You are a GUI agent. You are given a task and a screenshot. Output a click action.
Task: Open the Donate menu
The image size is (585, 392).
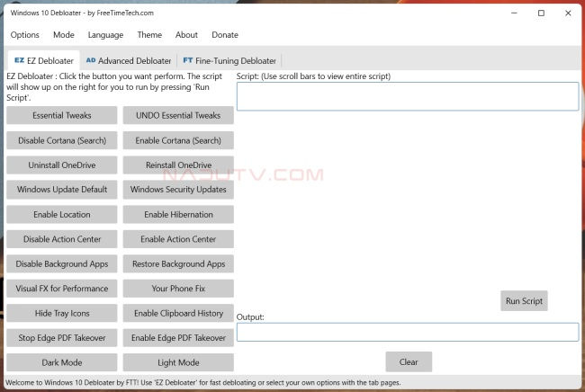[x=225, y=35]
